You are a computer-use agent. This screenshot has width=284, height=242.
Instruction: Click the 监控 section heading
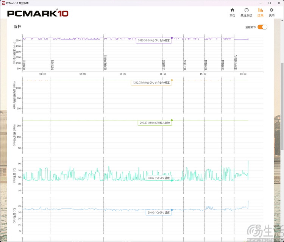click(17, 27)
